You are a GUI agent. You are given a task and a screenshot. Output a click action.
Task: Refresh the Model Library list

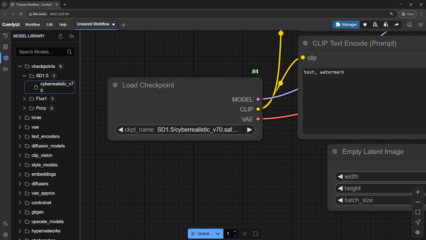pyautogui.click(x=60, y=36)
